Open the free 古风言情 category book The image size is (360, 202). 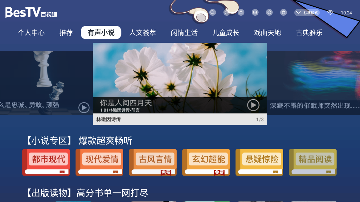[x=153, y=162]
